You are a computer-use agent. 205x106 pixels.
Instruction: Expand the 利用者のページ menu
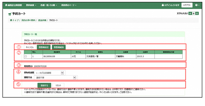69,5
